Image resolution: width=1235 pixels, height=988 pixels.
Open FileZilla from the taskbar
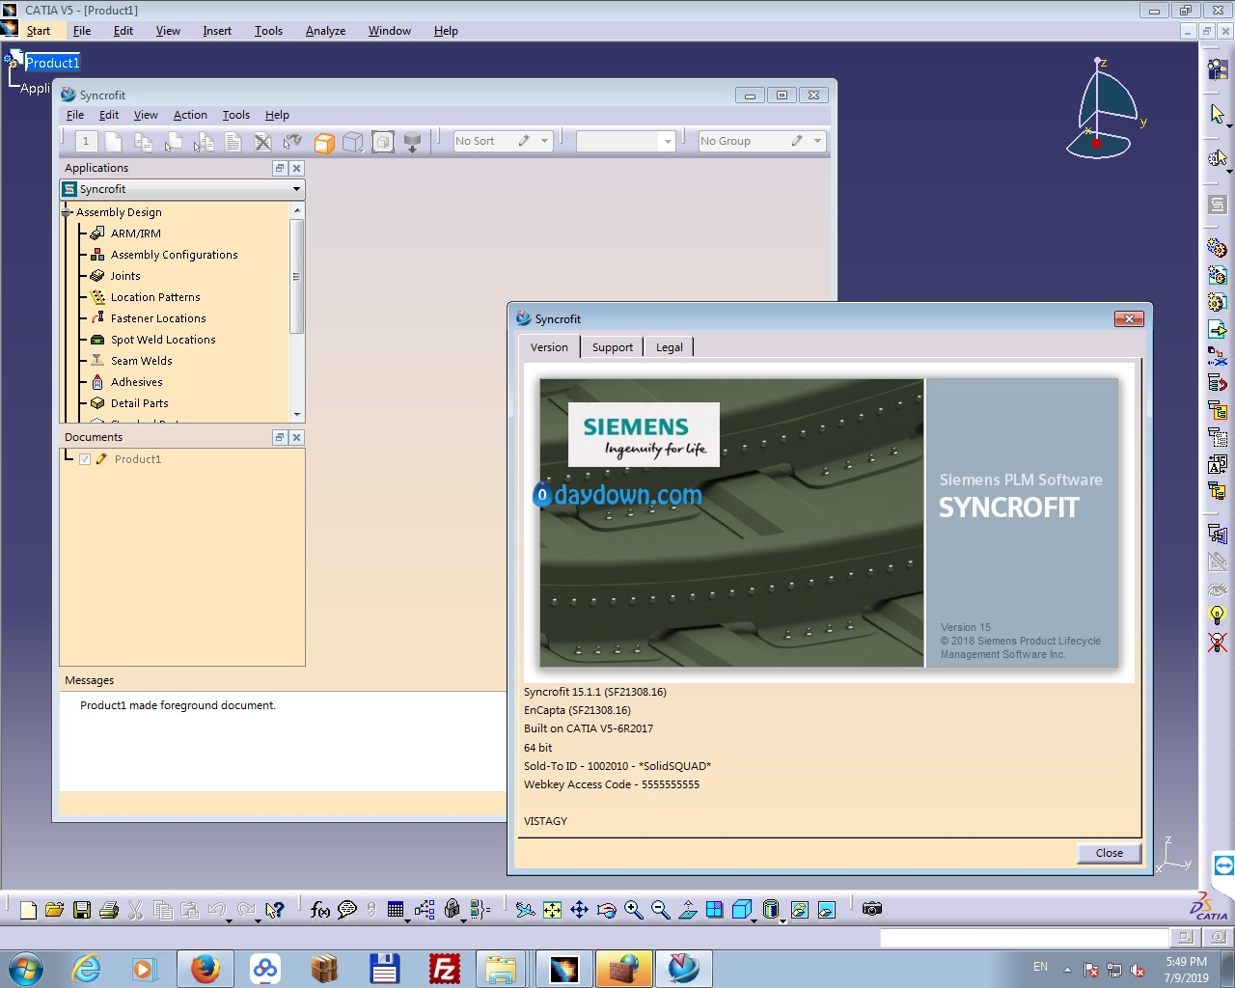(x=445, y=969)
